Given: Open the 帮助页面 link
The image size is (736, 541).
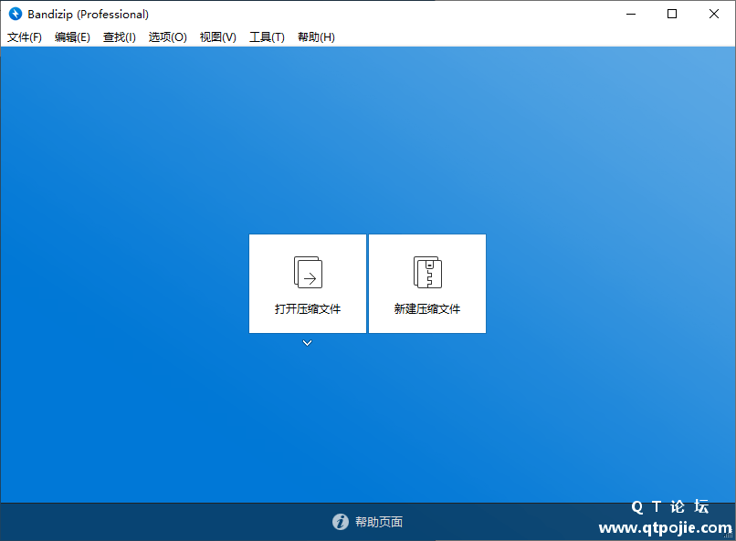Looking at the screenshot, I should click(x=379, y=522).
